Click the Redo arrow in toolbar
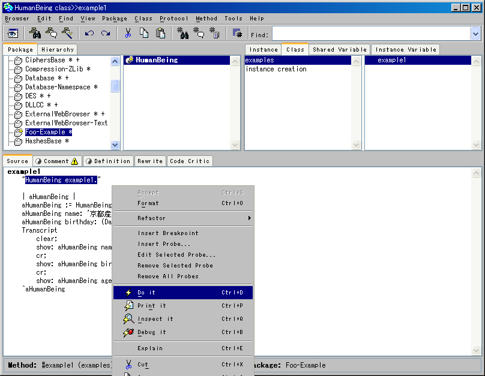The width and height of the screenshot is (485, 376). click(106, 33)
